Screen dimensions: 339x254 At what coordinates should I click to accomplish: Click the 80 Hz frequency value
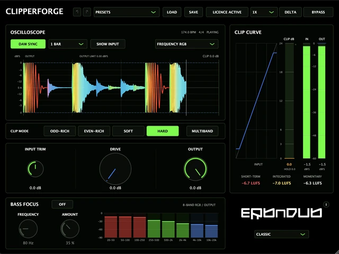[x=28, y=243]
